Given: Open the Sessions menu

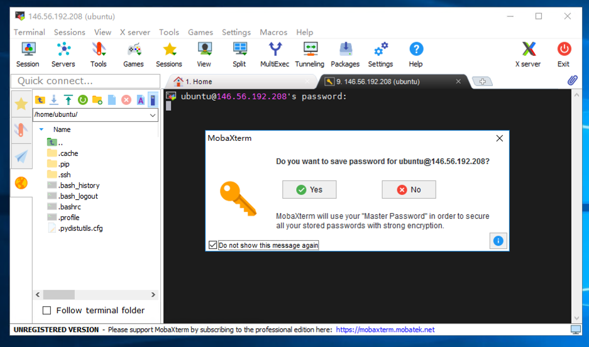Looking at the screenshot, I should point(70,32).
